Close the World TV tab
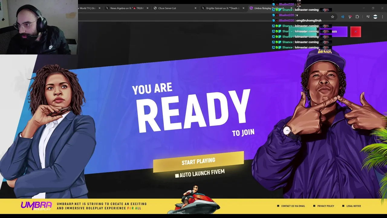This screenshot has width=387, height=218. tap(99, 8)
